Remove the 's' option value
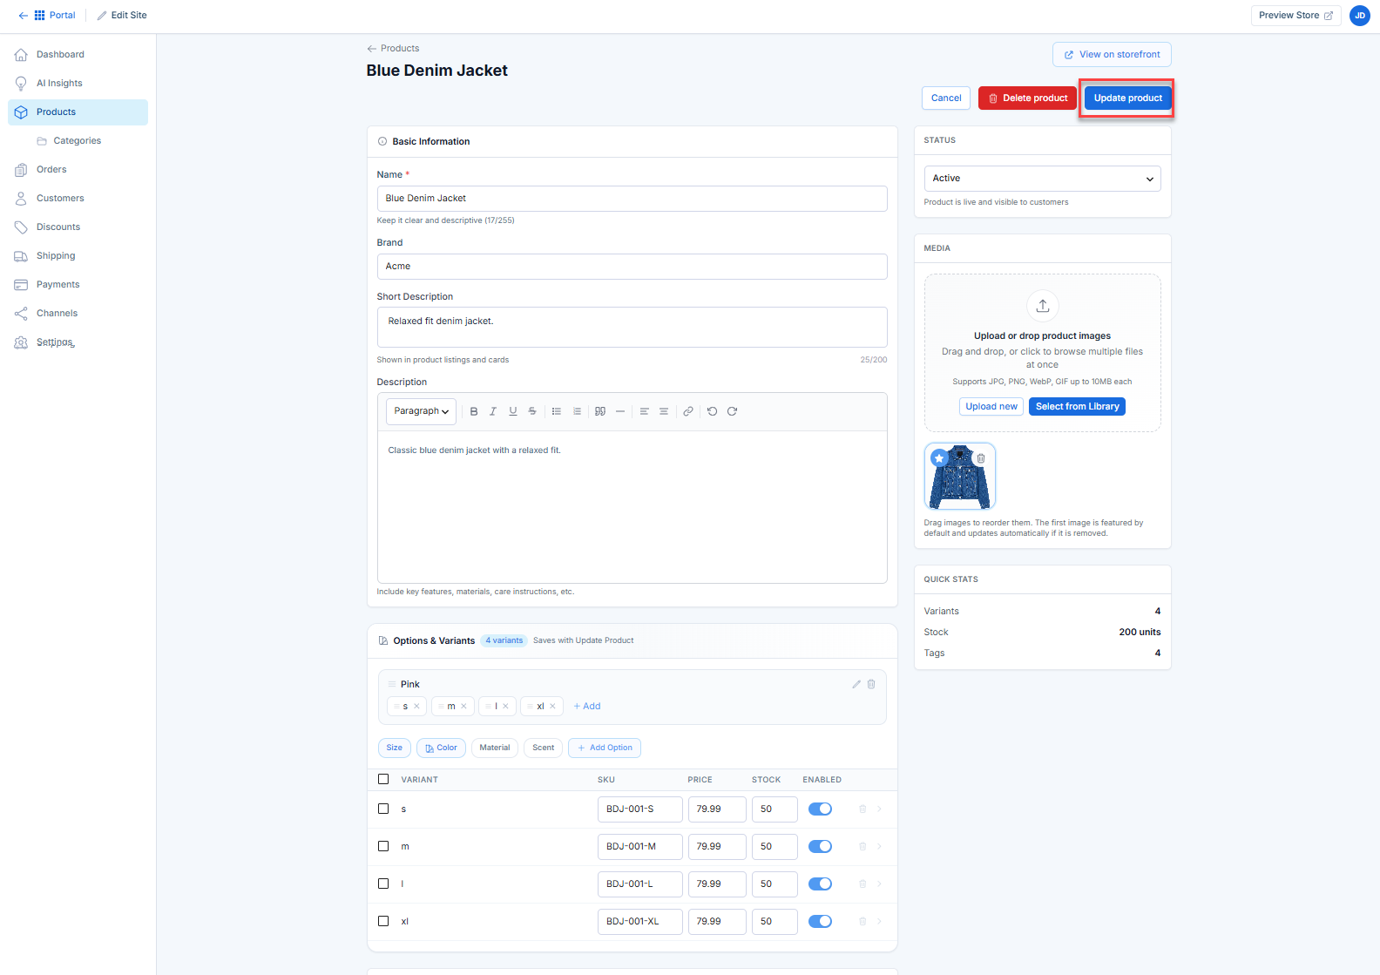This screenshot has height=975, width=1380. 417,707
